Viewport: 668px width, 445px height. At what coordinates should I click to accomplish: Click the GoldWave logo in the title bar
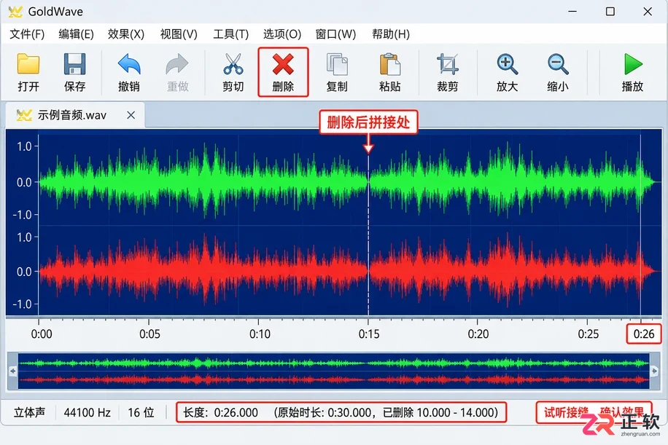click(x=15, y=12)
